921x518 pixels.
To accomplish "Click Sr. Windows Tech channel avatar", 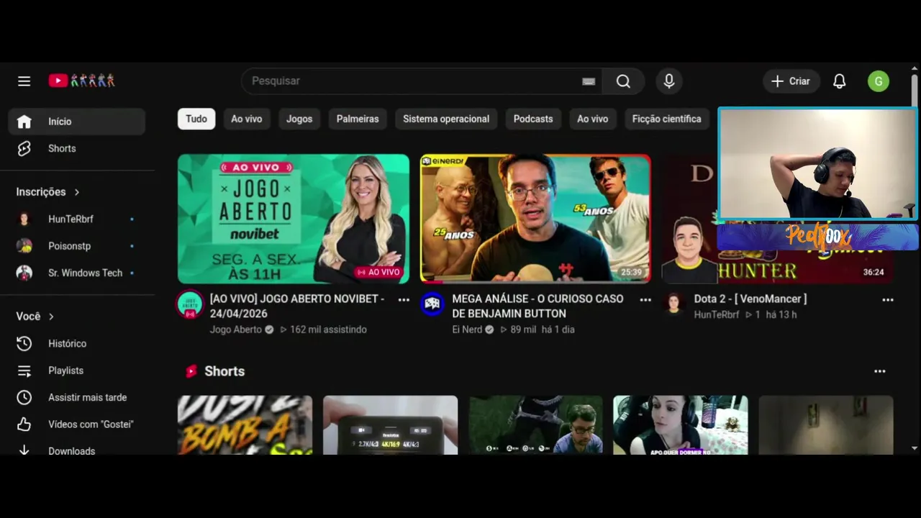I will coord(24,273).
